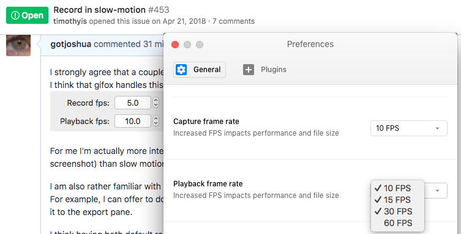This screenshot has height=234, width=461.
Task: Click the Playback frame rate dropdown arrow
Action: coord(437,191)
